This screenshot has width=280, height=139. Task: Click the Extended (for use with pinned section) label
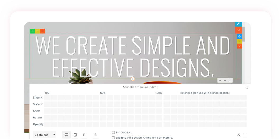coord(205,93)
